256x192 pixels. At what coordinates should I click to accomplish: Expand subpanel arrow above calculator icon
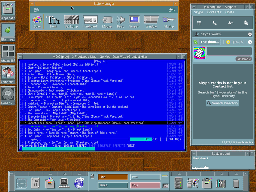pyautogui.click(x=179, y=174)
